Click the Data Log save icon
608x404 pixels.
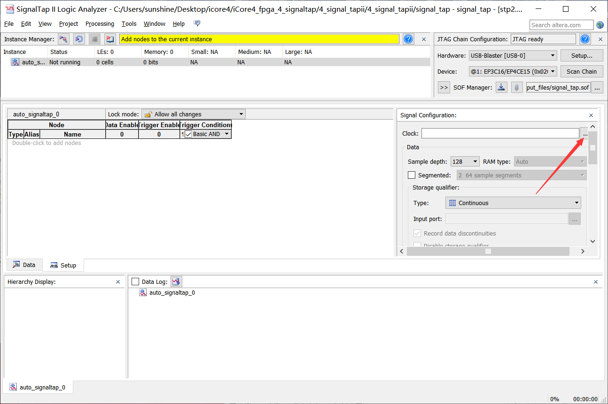pos(176,282)
